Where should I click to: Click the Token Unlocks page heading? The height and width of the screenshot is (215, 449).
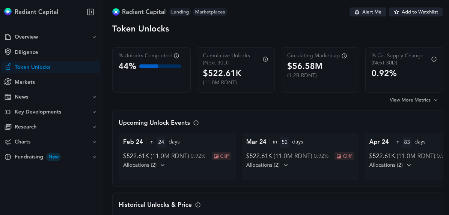[x=141, y=29]
